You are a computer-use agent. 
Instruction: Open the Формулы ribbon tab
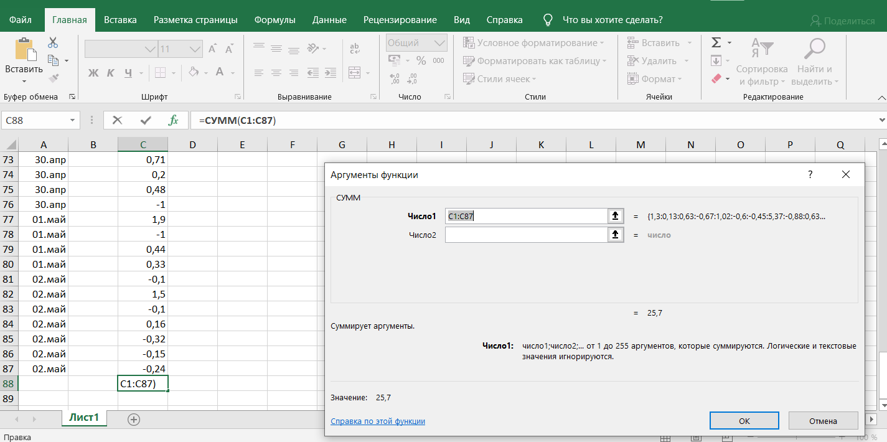click(x=275, y=20)
